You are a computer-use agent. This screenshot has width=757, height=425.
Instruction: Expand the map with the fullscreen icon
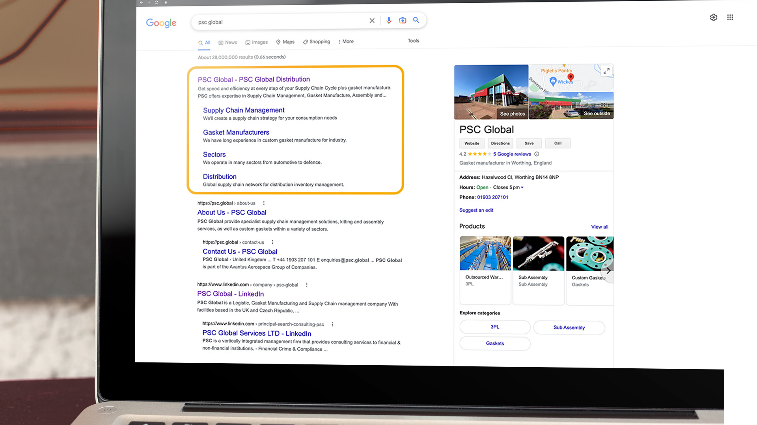click(x=606, y=71)
